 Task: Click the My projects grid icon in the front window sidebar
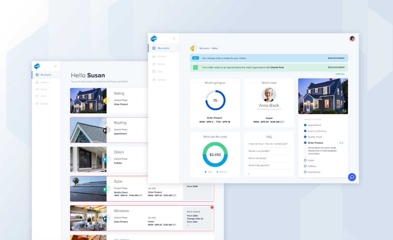[154, 48]
